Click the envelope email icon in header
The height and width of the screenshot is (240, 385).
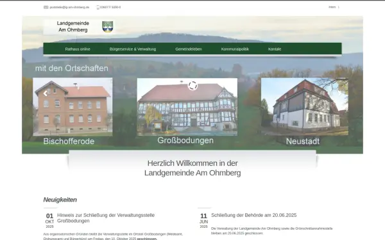pos(46,7)
